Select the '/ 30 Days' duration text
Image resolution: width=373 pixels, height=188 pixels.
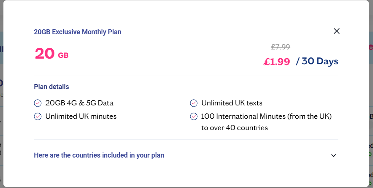pyautogui.click(x=317, y=61)
